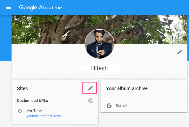Click the pencil icon in Sites card
The height and width of the screenshot is (127, 189).
pos(91,88)
